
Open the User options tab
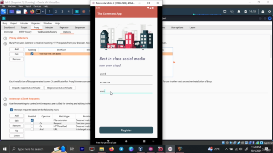pos(177,28)
